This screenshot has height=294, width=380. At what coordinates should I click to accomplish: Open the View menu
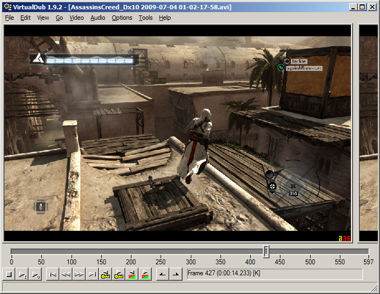43,18
